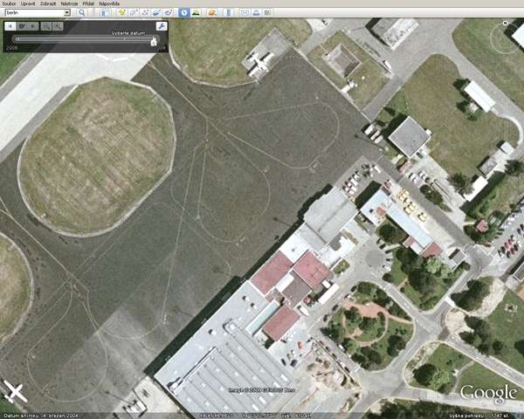This screenshot has width=524, height=419.
Task: Toggle historical imagery clock button
Action: [x=183, y=13]
